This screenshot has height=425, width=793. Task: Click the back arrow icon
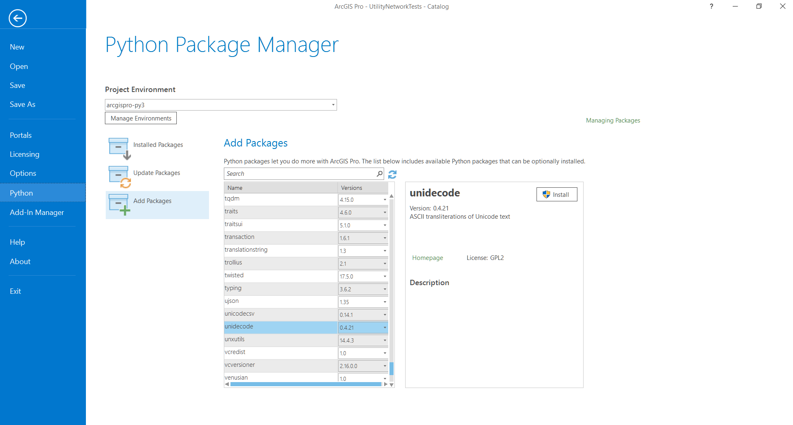pyautogui.click(x=17, y=18)
